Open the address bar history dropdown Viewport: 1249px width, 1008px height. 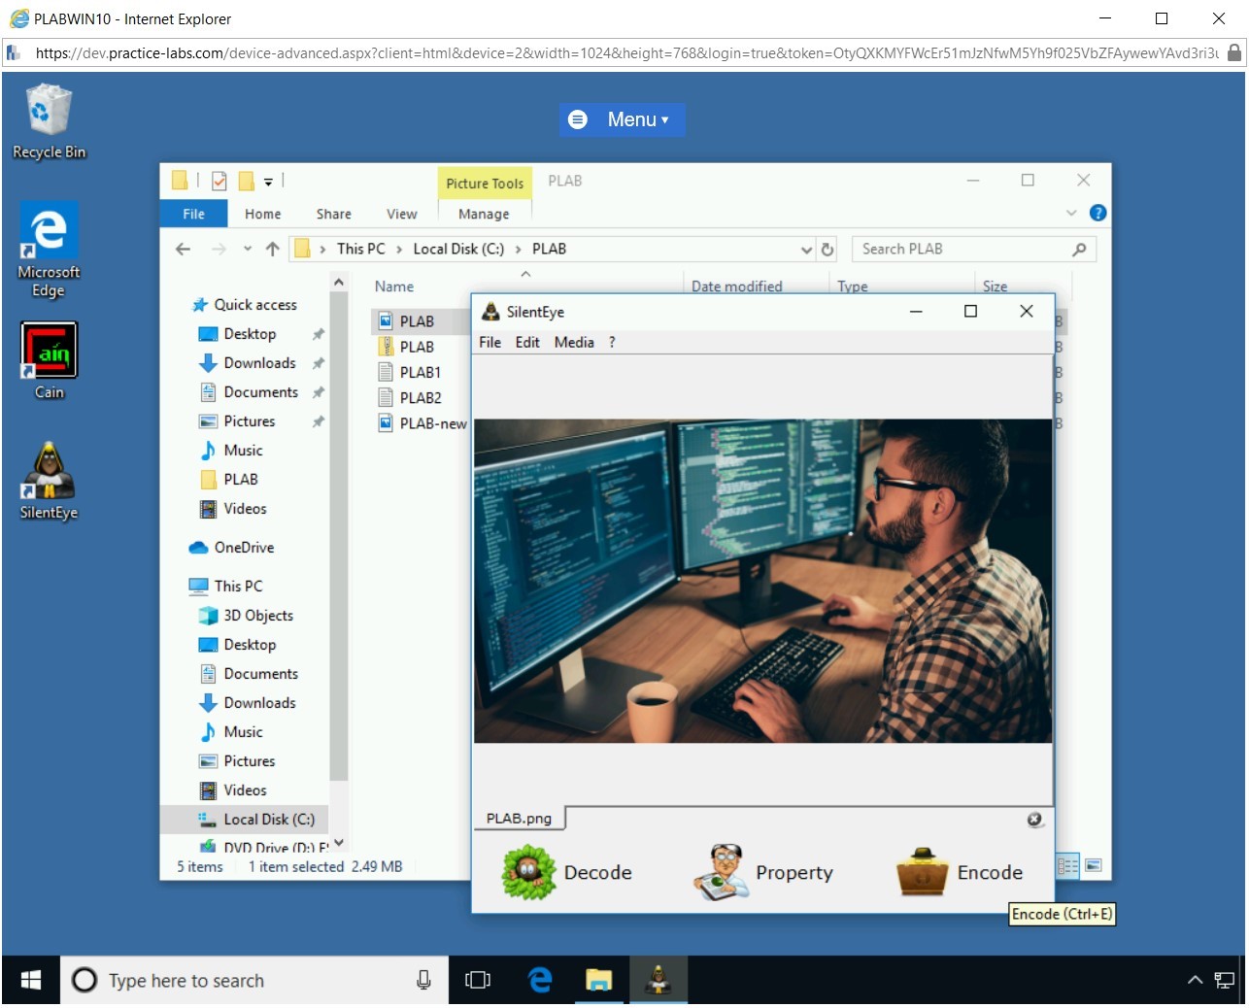pyautogui.click(x=806, y=250)
